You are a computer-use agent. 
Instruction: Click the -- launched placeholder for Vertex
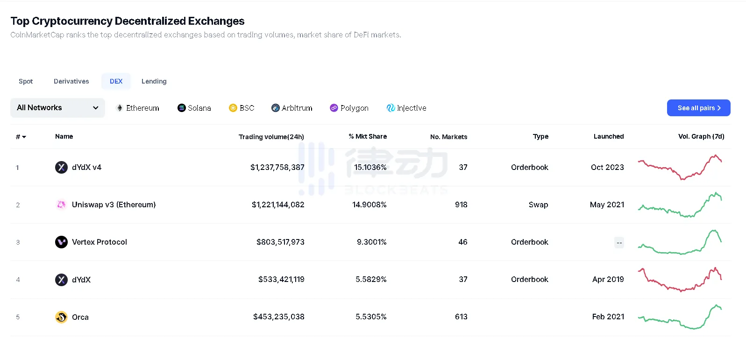click(x=619, y=242)
